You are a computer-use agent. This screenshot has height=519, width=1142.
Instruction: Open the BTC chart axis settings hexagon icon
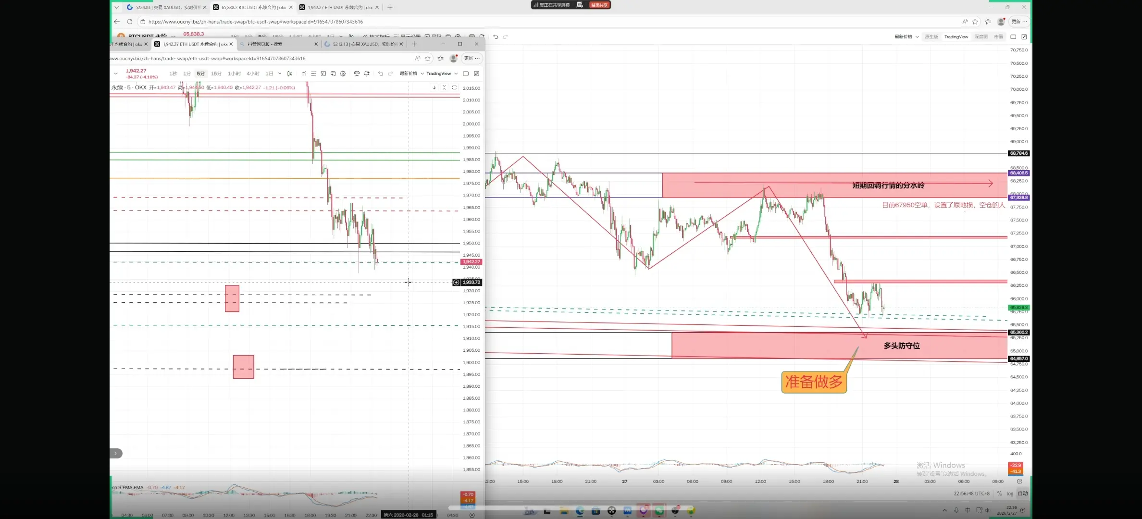pyautogui.click(x=1019, y=481)
